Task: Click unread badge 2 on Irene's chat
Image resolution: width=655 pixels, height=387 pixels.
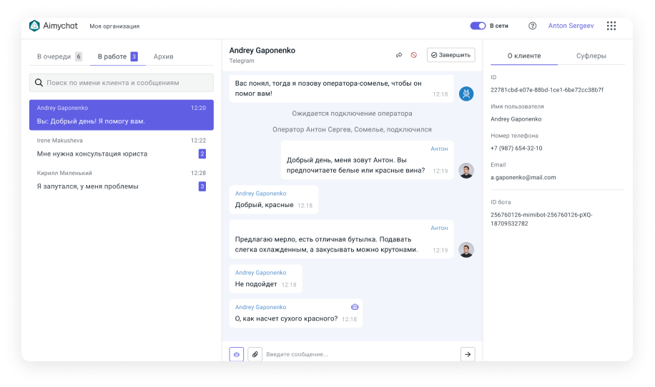Action: click(202, 154)
